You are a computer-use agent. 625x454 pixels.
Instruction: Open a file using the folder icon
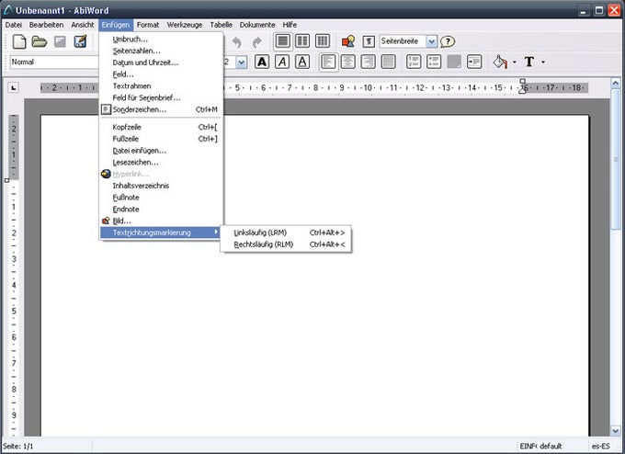click(40, 41)
